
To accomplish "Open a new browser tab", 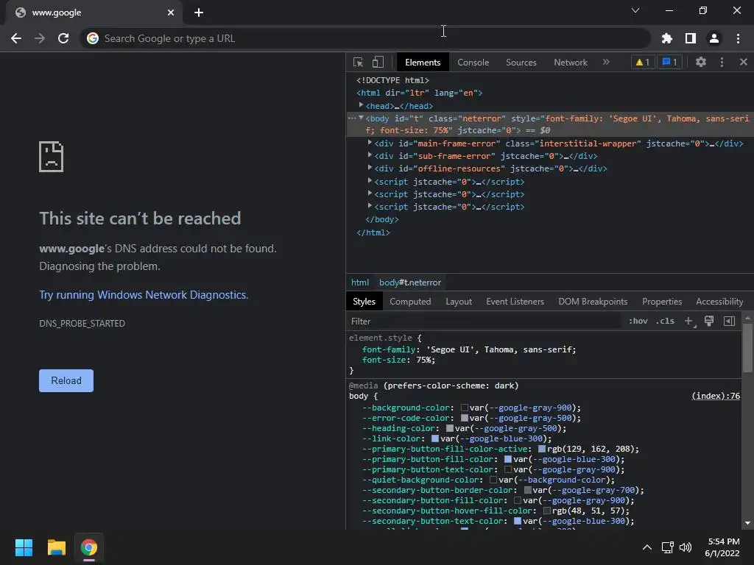I will point(199,13).
